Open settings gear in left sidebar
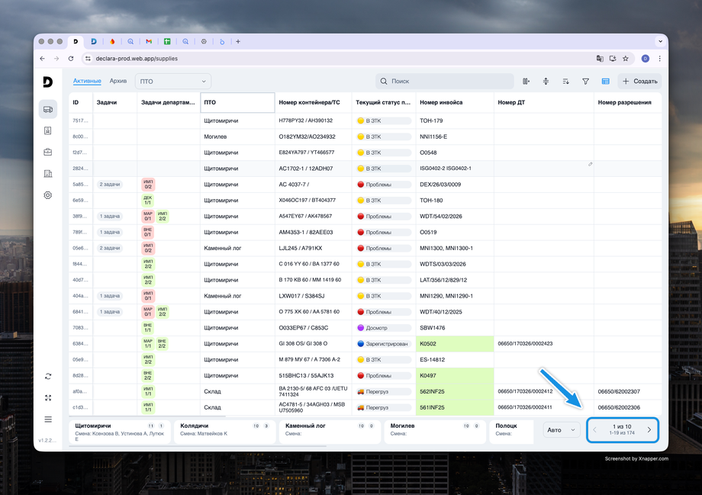702x495 pixels. (x=48, y=195)
